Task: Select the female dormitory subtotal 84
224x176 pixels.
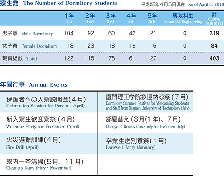Action: pyautogui.click(x=214, y=46)
